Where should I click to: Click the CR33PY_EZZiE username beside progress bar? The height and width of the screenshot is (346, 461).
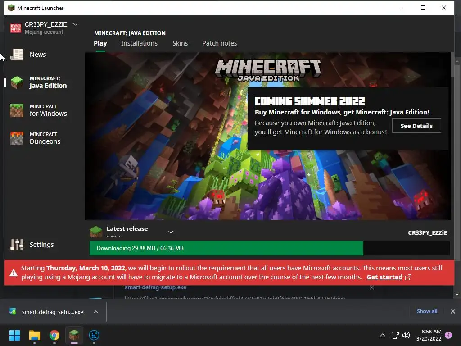[x=427, y=233]
